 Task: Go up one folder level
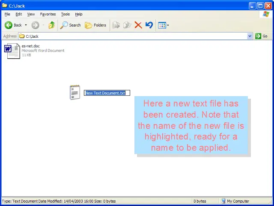click(51, 25)
